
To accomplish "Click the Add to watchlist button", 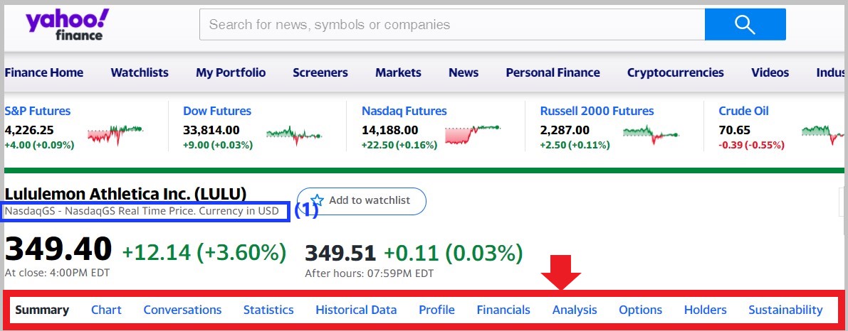I will (x=361, y=201).
